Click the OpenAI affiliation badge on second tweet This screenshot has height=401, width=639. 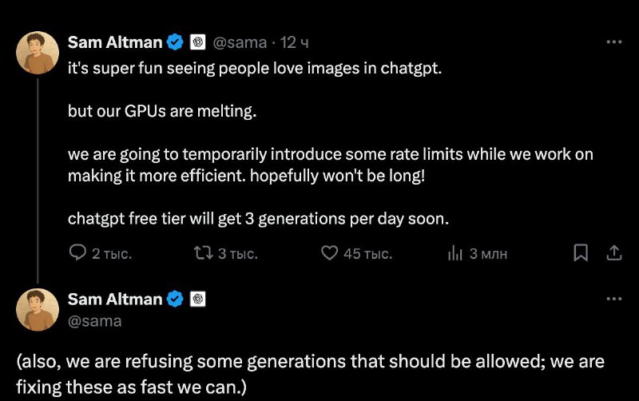197,299
